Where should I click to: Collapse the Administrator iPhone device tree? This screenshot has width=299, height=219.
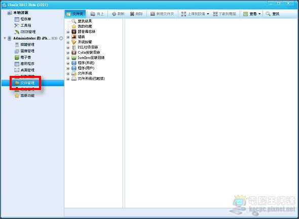click(5, 38)
